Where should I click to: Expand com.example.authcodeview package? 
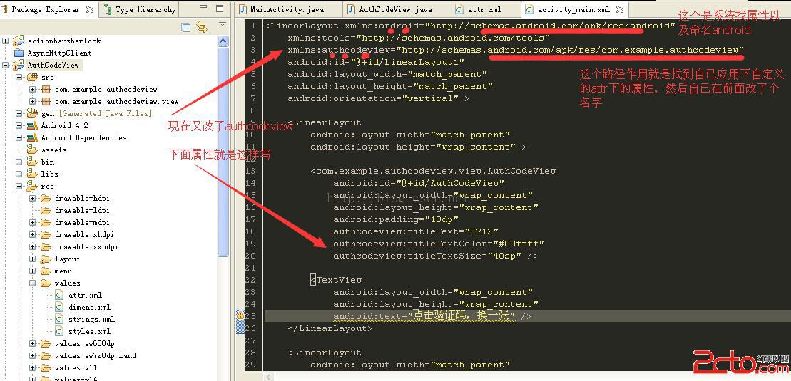pyautogui.click(x=33, y=89)
